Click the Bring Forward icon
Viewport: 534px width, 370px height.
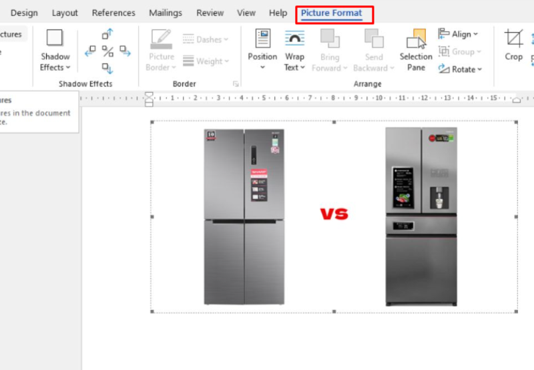click(x=330, y=38)
